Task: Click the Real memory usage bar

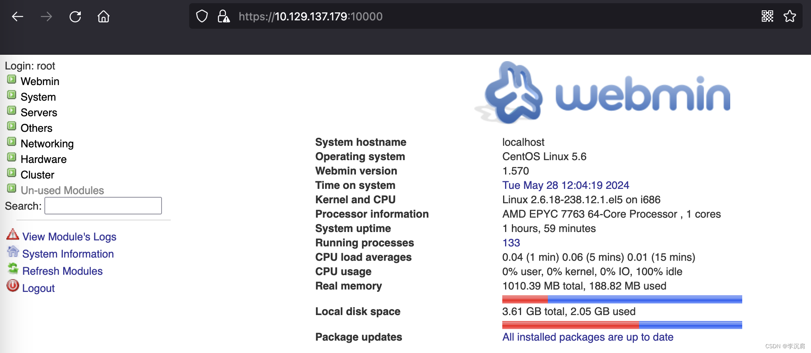Action: point(622,299)
